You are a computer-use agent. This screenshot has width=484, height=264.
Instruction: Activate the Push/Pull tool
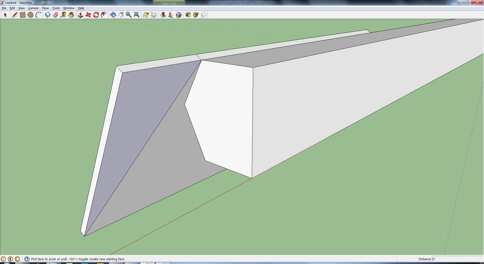pyautogui.click(x=80, y=15)
